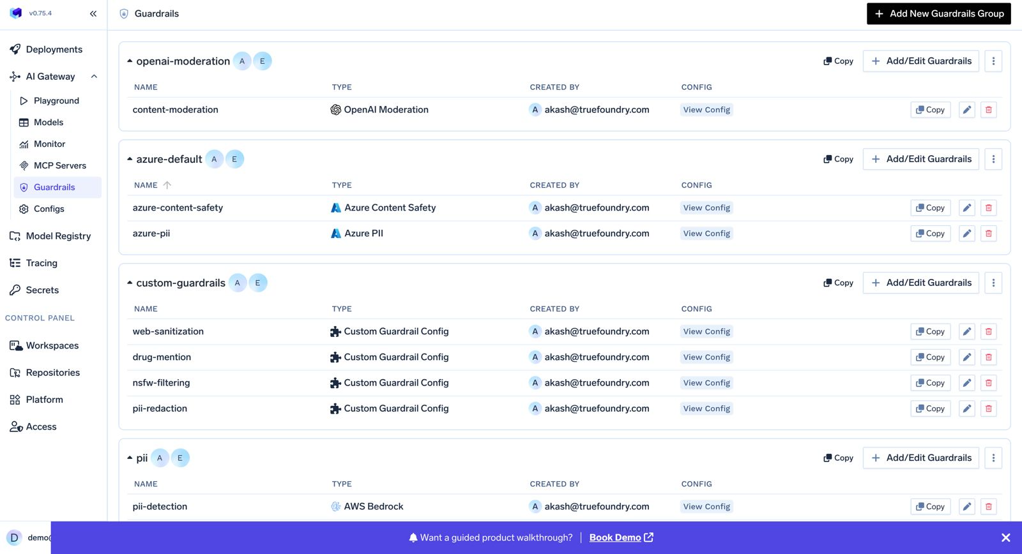Go to Models page

point(49,123)
